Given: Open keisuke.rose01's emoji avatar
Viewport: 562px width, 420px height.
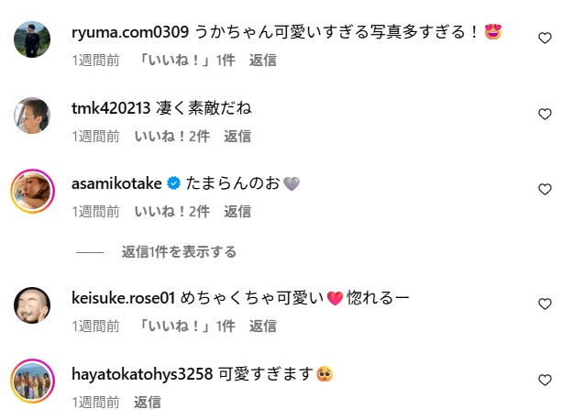Looking at the screenshot, I should (32, 305).
